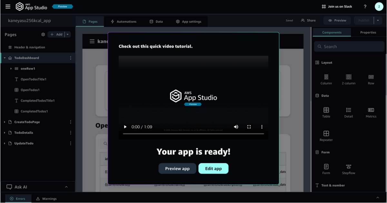Click the Pages settings gear icon

click(43, 34)
